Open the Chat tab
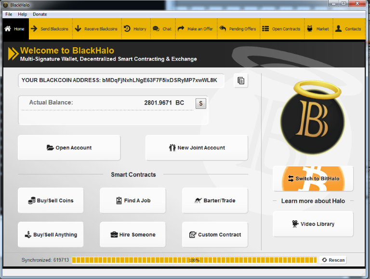Screen dimensions: 370x279 click(163, 29)
